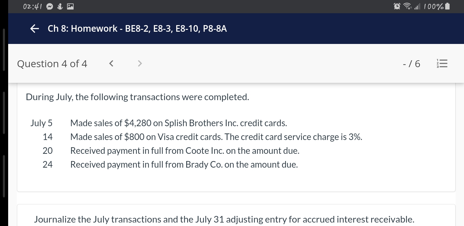Tap the running-person notification icon
The height and width of the screenshot is (226, 464).
click(60, 6)
